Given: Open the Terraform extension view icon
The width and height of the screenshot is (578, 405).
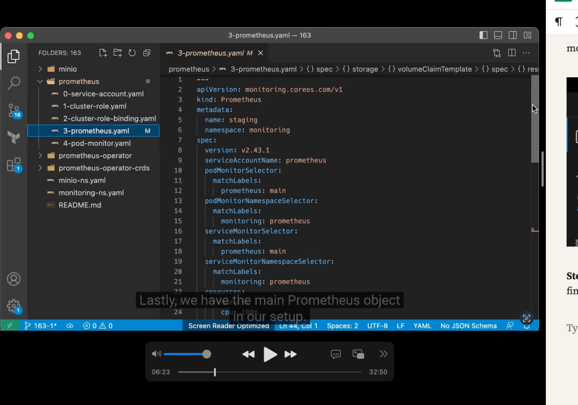Looking at the screenshot, I should coord(14,138).
